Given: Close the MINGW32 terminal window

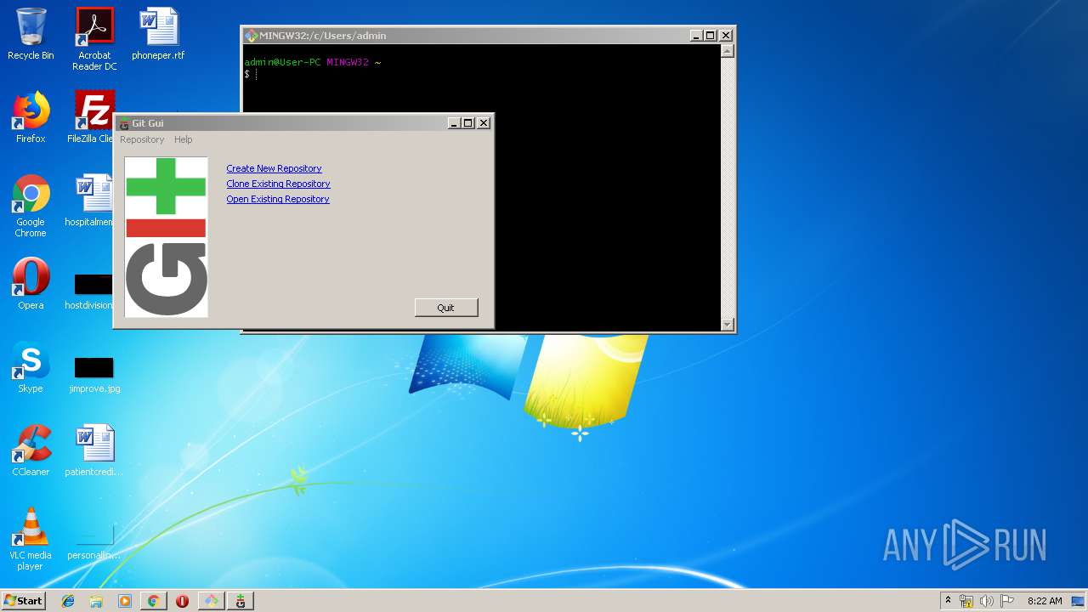Looking at the screenshot, I should click(x=726, y=36).
